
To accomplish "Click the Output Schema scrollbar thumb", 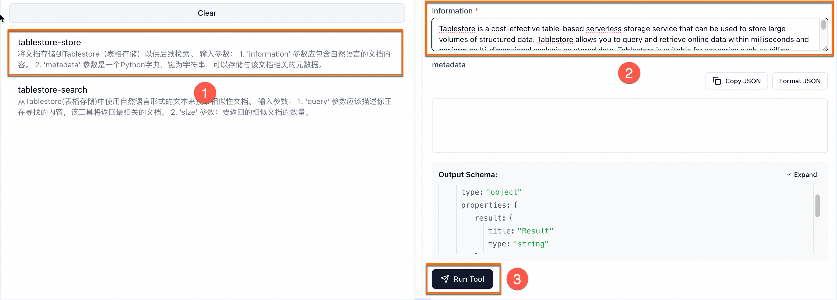I will click(x=818, y=205).
